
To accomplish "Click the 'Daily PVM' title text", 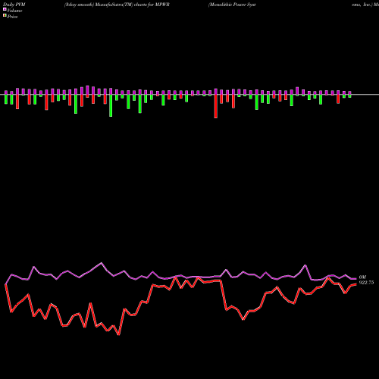I will (x=15, y=5).
